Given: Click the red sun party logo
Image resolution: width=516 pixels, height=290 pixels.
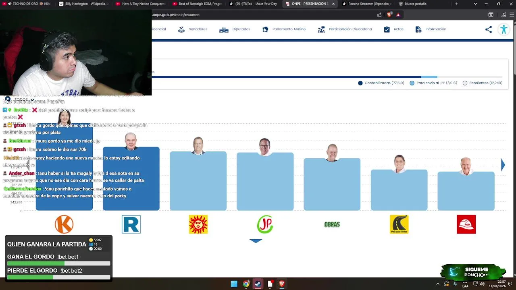Looking at the screenshot, I should point(198,224).
